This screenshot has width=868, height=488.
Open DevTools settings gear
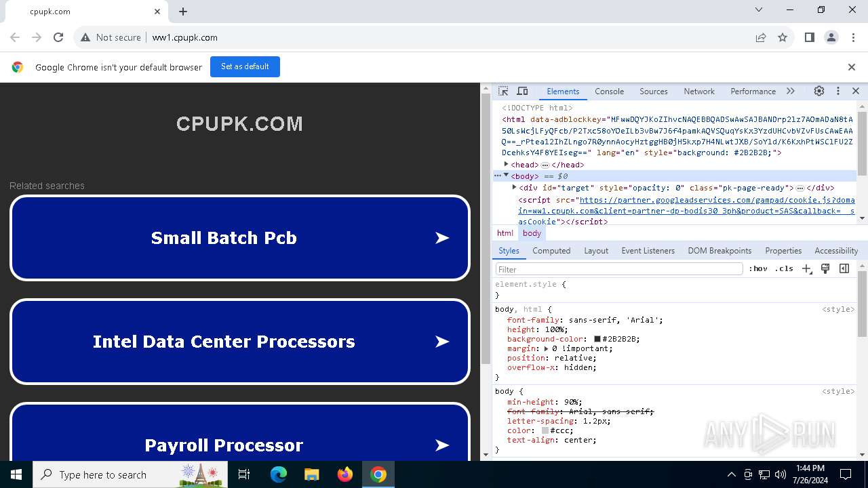tap(819, 91)
